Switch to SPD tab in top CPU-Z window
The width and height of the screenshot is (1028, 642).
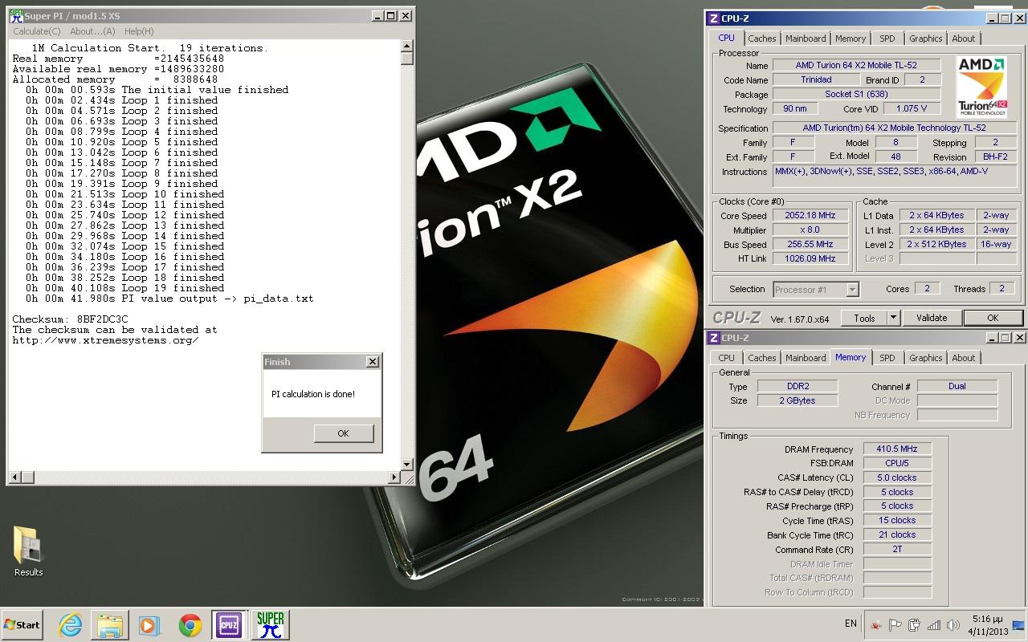887,39
